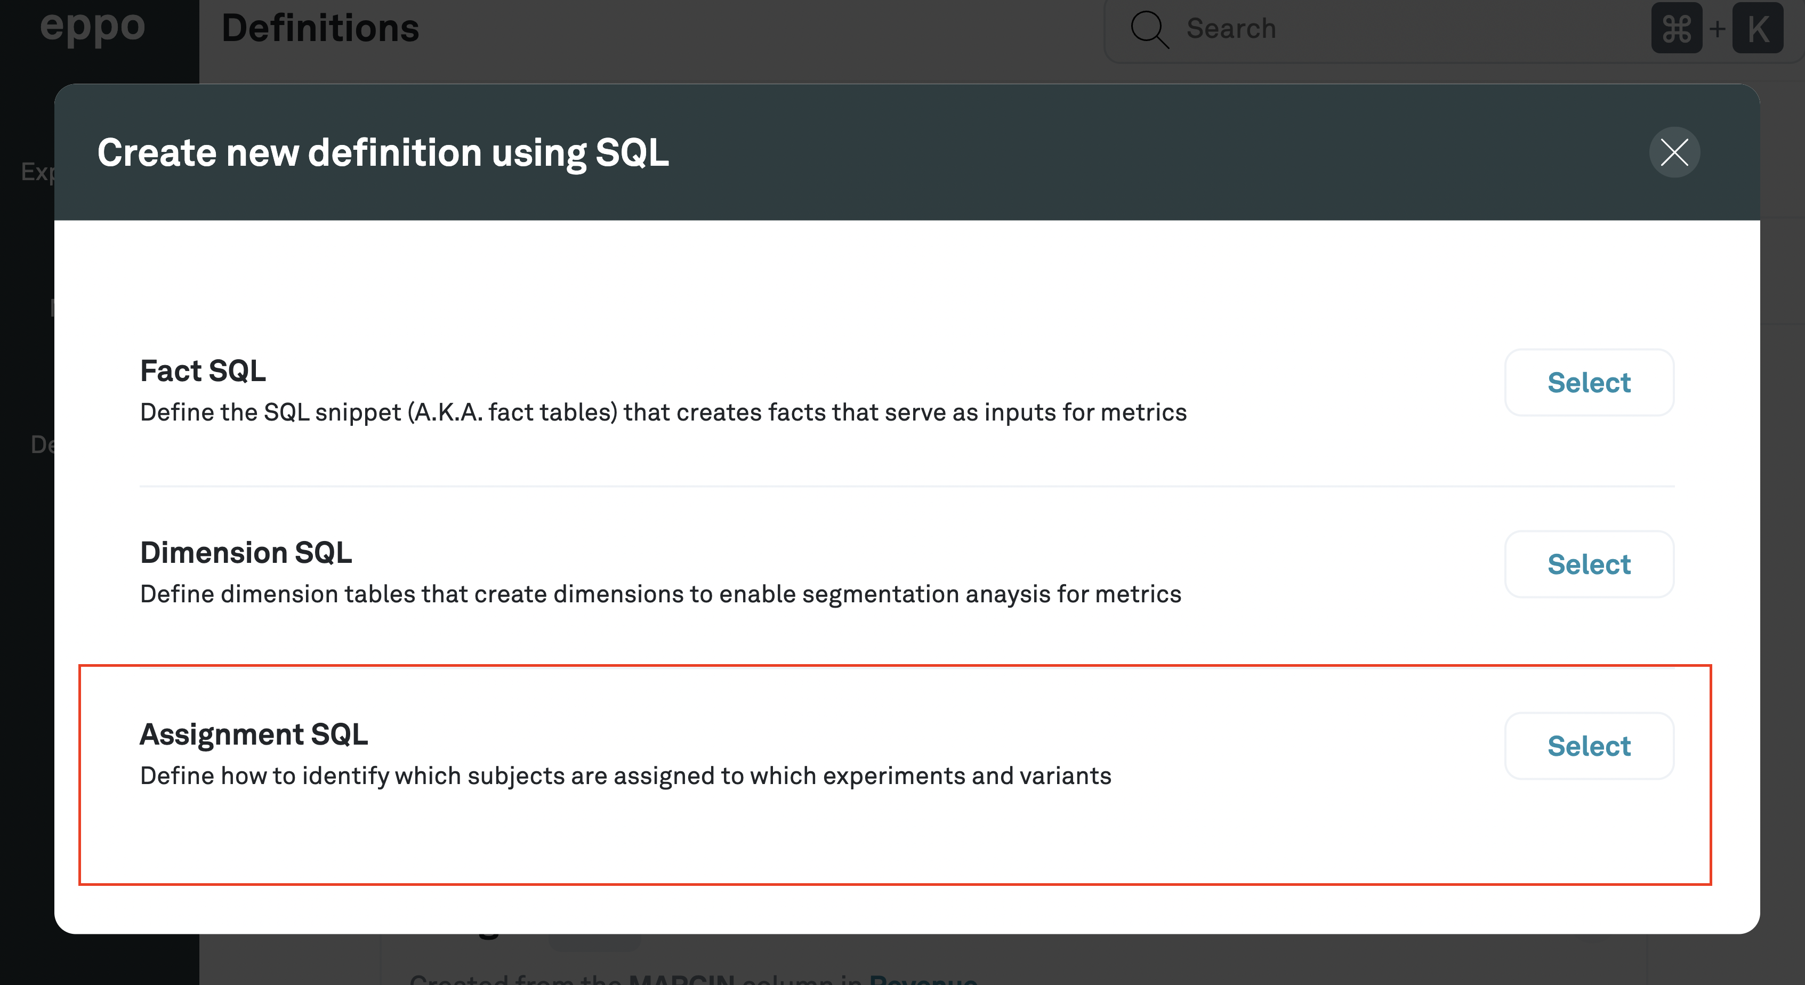
Task: Click the Fact SQL description about fact tables
Action: [x=663, y=412]
